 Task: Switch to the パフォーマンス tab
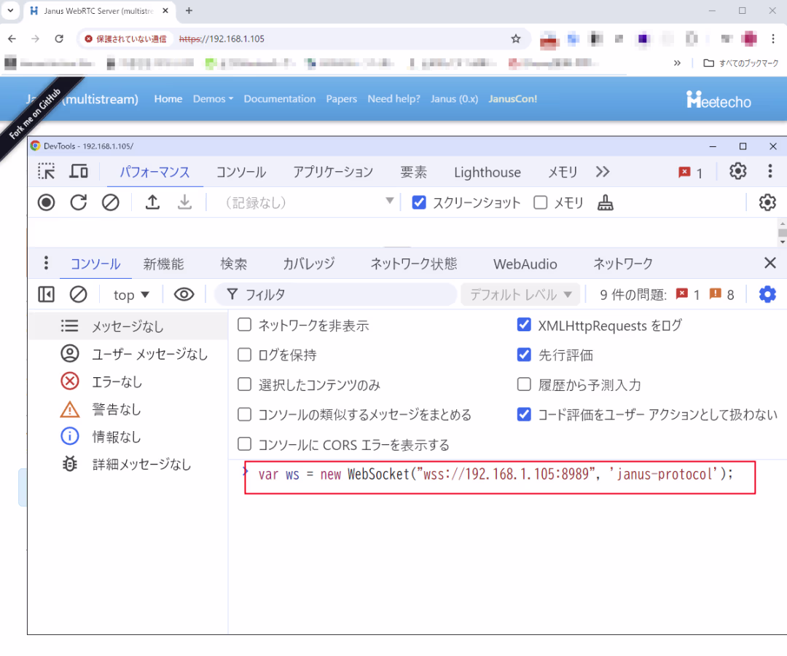(x=154, y=172)
